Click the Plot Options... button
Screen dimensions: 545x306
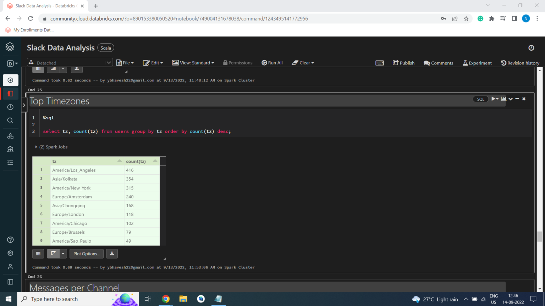point(87,254)
